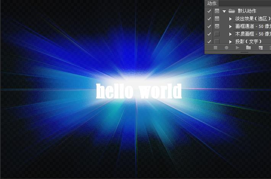Switch to the 动作 panel tab
The image size is (271, 179).
[x=212, y=3]
